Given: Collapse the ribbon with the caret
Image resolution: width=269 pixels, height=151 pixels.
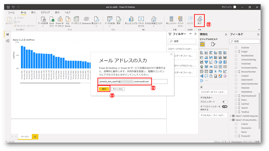Looking at the screenshot, I should [259, 30].
